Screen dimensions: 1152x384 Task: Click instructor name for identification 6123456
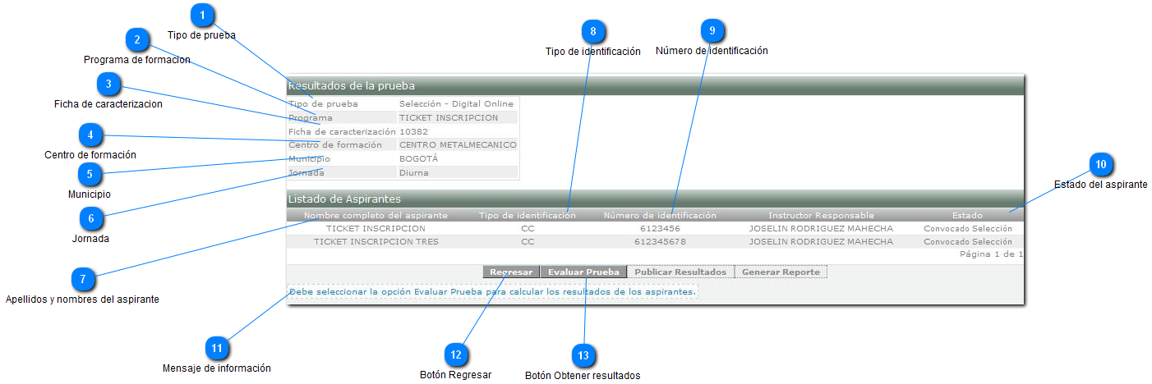tap(821, 229)
